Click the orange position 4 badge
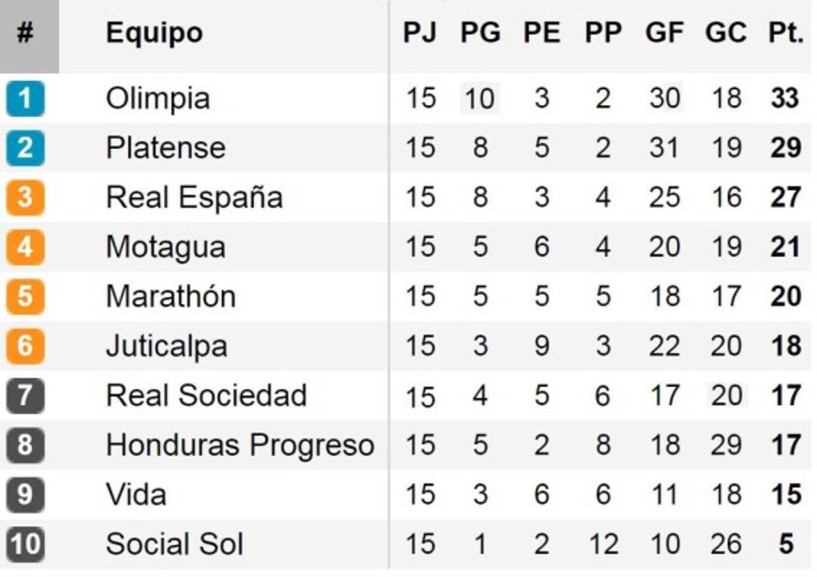The width and height of the screenshot is (817, 577). (x=25, y=247)
